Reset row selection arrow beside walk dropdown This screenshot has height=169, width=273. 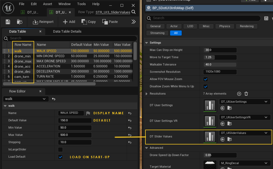point(54,99)
